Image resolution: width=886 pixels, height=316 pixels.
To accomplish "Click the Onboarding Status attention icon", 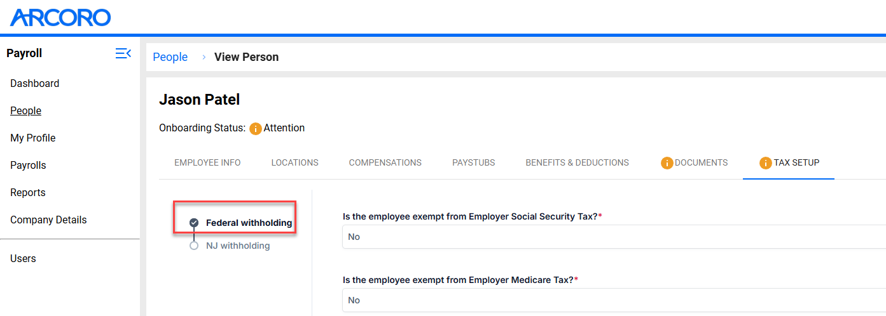I will pyautogui.click(x=256, y=128).
